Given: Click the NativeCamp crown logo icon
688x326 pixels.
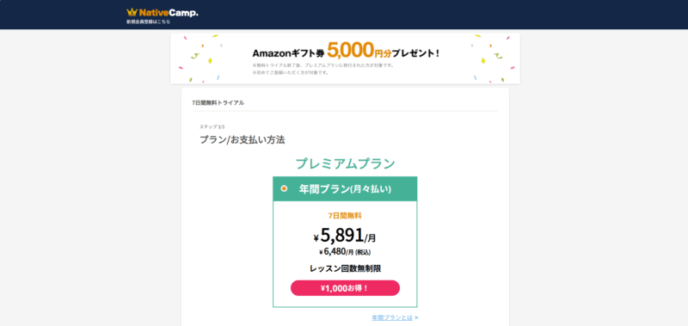Looking at the screenshot, I should tap(132, 12).
